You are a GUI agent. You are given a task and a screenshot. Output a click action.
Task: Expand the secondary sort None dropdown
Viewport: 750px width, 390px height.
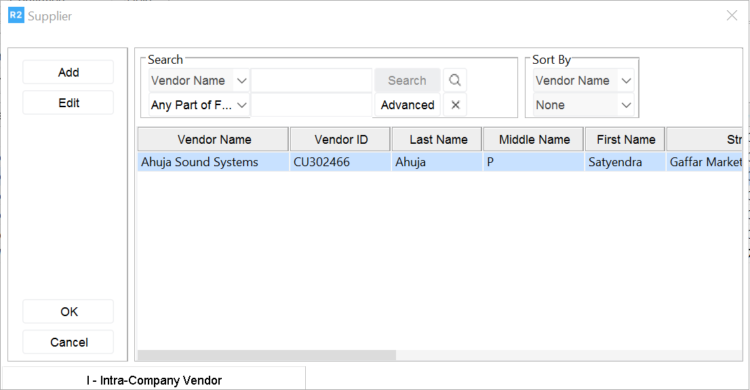pyautogui.click(x=626, y=105)
